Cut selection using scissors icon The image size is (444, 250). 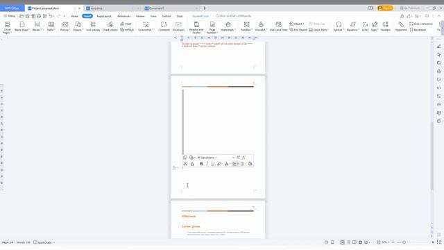point(185,164)
